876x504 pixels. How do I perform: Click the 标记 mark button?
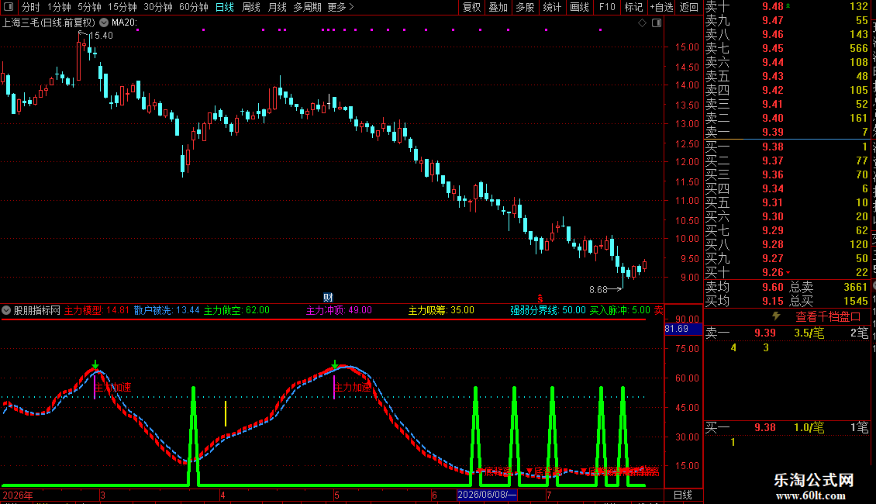633,7
